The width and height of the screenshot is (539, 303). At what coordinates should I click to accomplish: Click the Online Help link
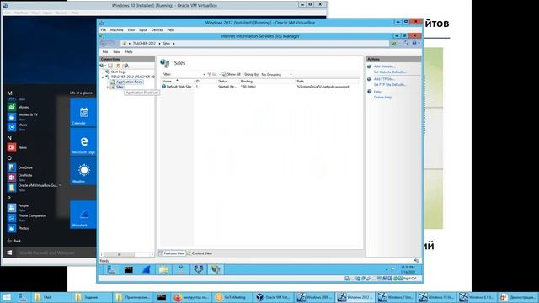click(382, 98)
